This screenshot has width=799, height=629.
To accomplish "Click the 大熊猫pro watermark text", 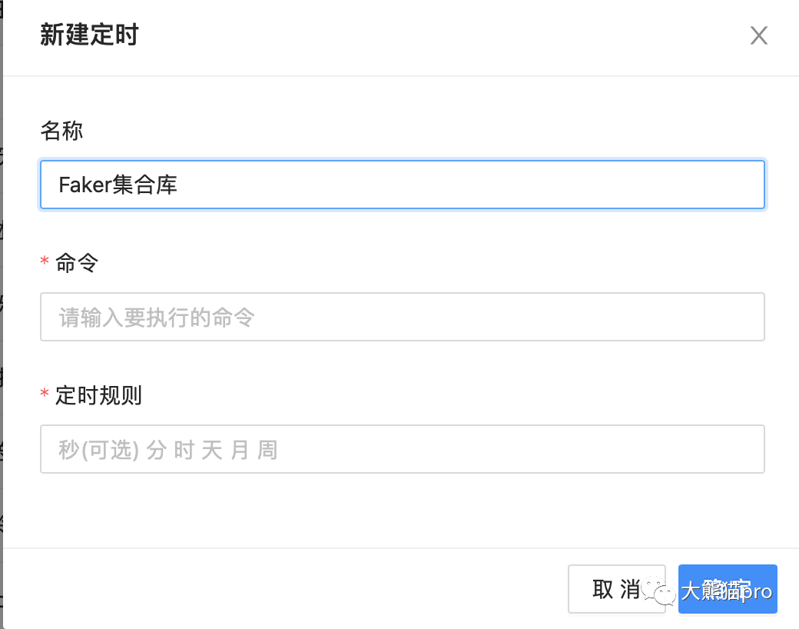I will (x=726, y=591).
